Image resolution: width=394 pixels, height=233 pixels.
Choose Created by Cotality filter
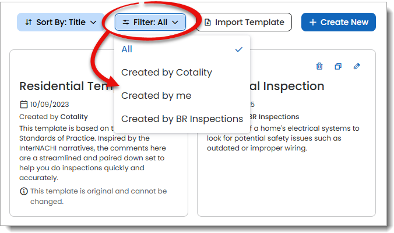tap(167, 73)
